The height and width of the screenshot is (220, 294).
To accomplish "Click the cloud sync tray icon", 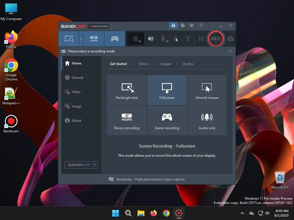I will (252, 213).
